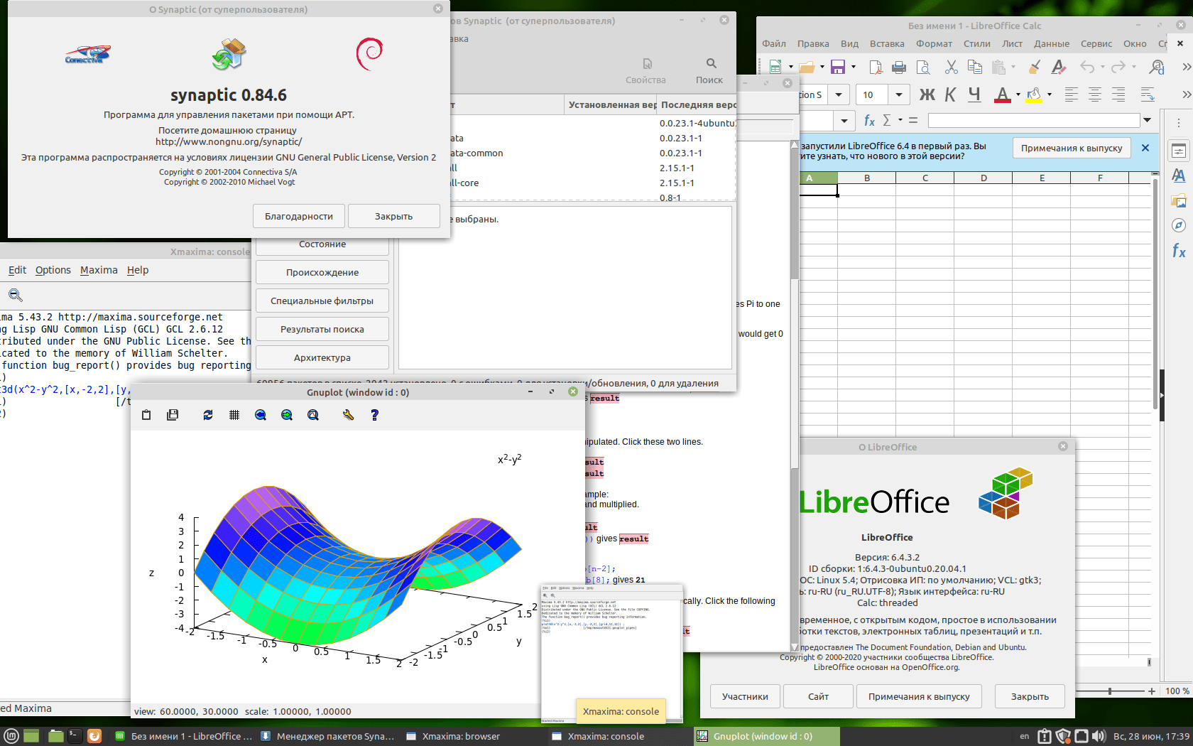Open the Function Wizard fx icon
This screenshot has width=1193, height=746.
[x=869, y=121]
